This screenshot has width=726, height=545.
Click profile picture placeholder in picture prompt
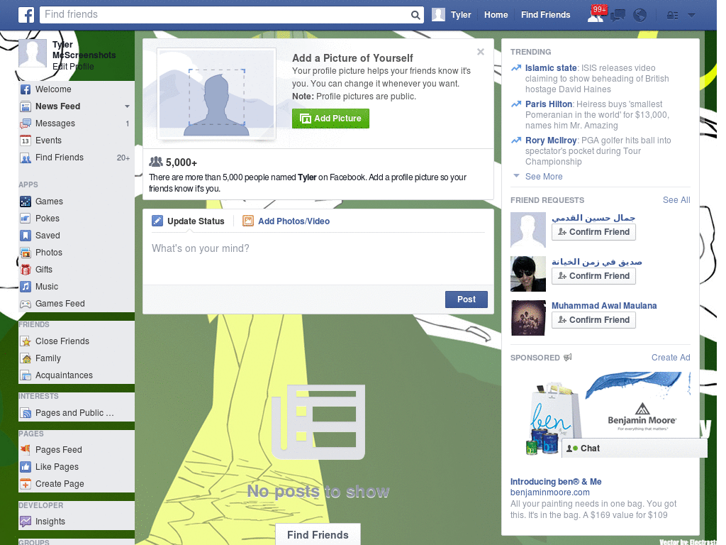click(x=217, y=94)
